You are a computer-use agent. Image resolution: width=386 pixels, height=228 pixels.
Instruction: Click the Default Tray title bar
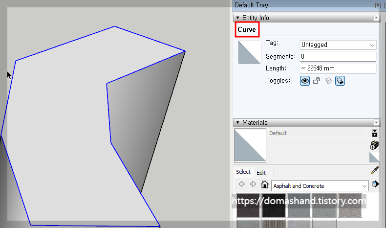tap(305, 5)
